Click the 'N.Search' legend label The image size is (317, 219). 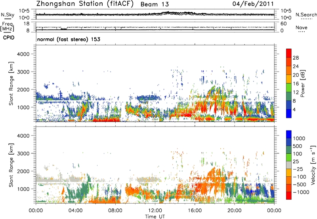[306, 15]
